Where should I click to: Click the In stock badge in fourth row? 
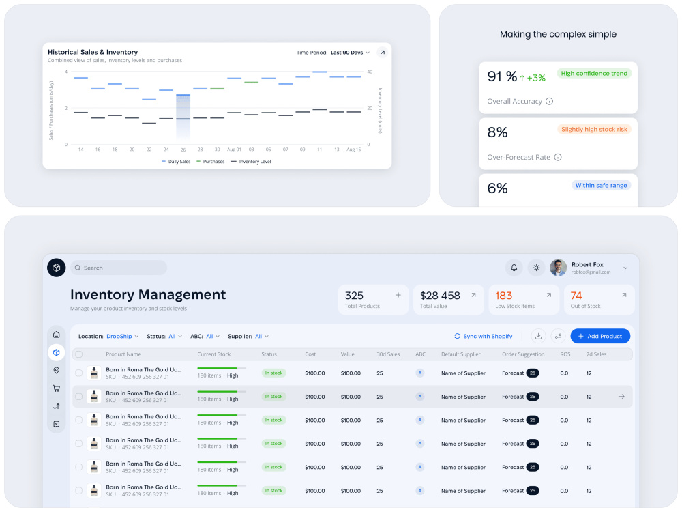point(273,444)
